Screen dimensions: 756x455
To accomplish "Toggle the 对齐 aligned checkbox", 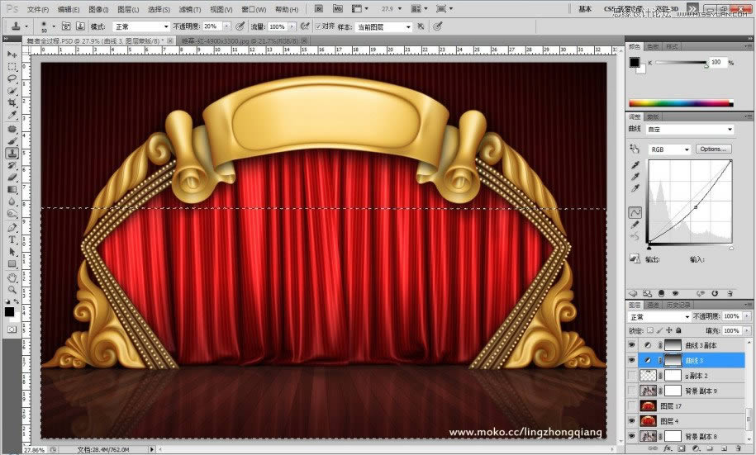I will [x=318, y=26].
